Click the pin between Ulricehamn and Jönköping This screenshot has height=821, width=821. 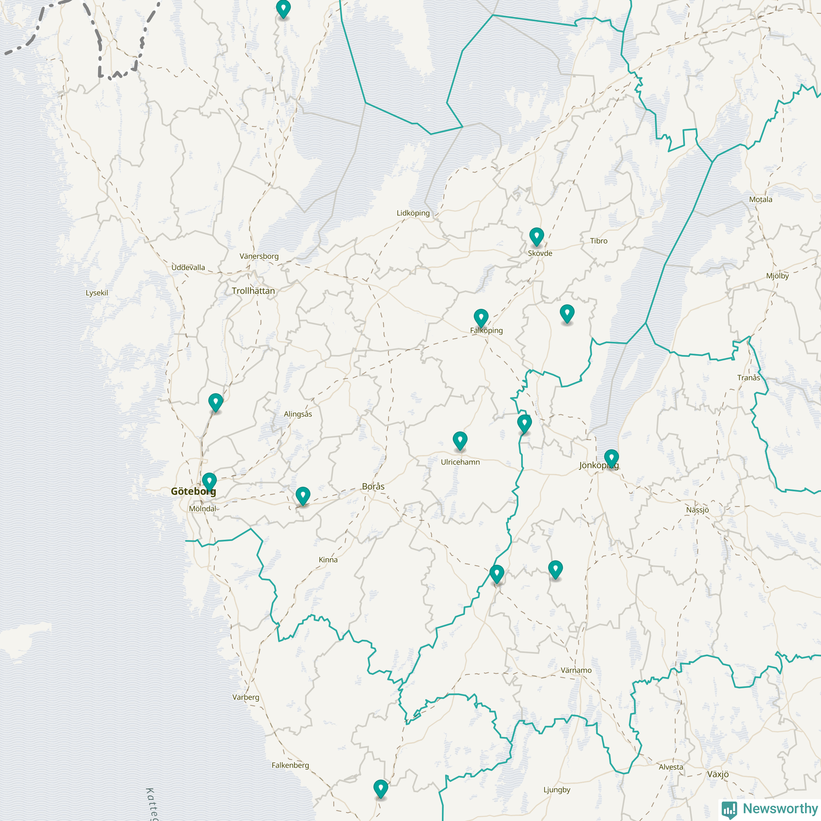tap(524, 423)
